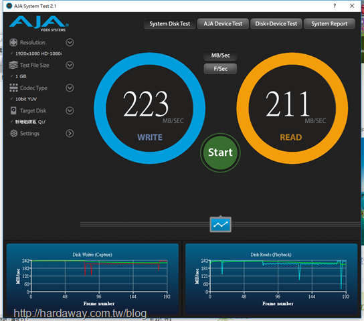The height and width of the screenshot is (321, 364).
Task: Click the 223 write speed value
Action: [x=146, y=104]
